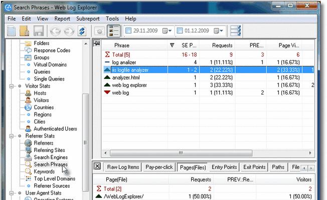Click the tab strip right scroll arrow
The image size is (327, 200).
(311, 168)
